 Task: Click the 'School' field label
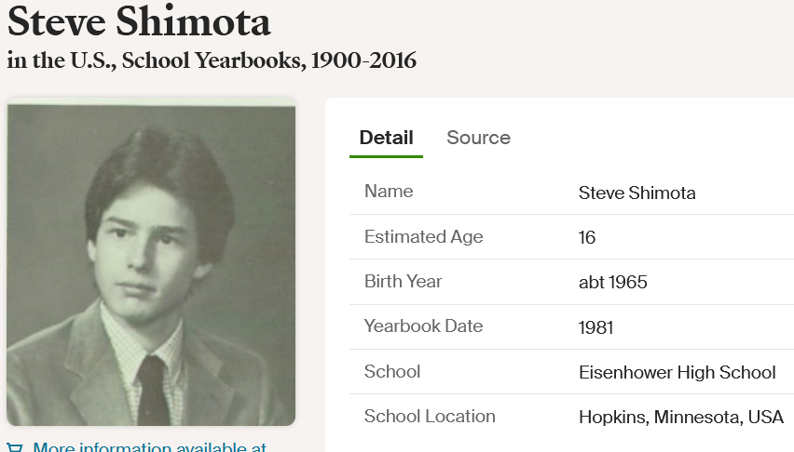[x=392, y=372]
